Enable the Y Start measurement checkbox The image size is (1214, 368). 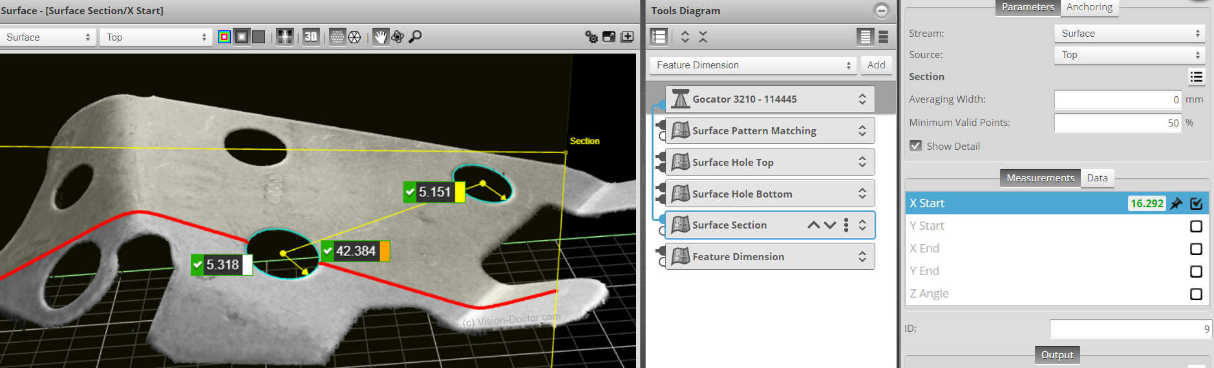pyautogui.click(x=1196, y=226)
